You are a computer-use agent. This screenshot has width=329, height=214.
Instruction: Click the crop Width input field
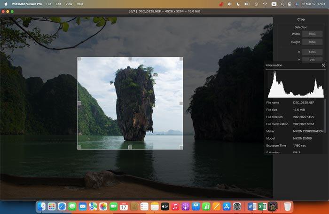click(312, 34)
